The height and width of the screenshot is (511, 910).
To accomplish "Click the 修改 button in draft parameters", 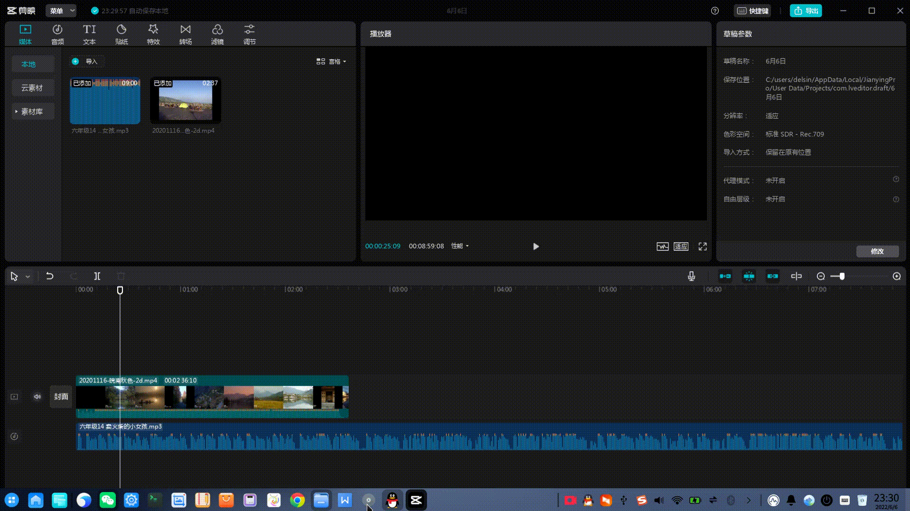I will click(x=877, y=251).
